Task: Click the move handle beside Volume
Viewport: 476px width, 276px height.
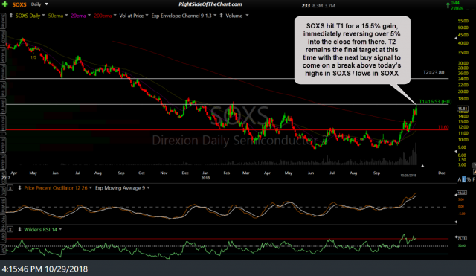Action: pyautogui.click(x=222, y=16)
